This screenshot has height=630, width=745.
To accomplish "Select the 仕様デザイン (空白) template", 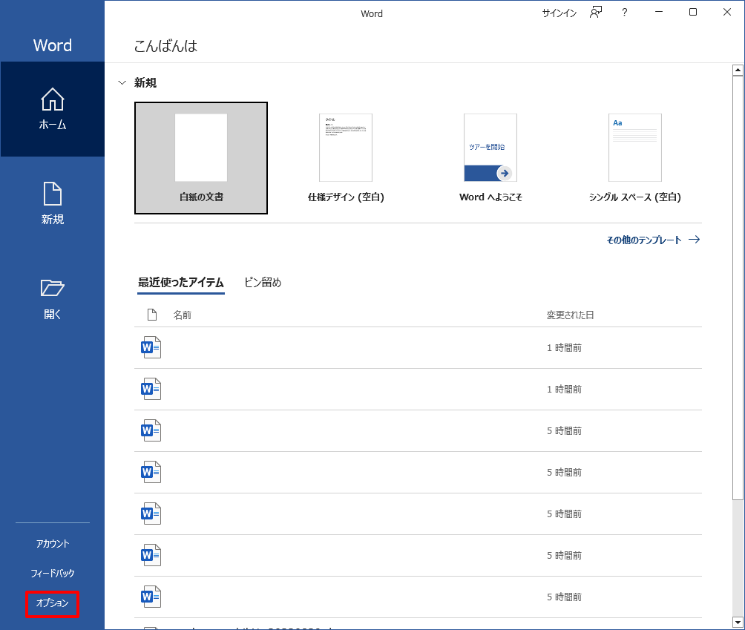I will [x=346, y=158].
